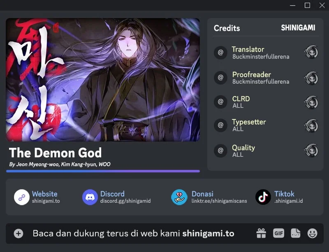329x252 pixels.
Task: Click the @ icon next to Typesetter
Action: click(221, 125)
